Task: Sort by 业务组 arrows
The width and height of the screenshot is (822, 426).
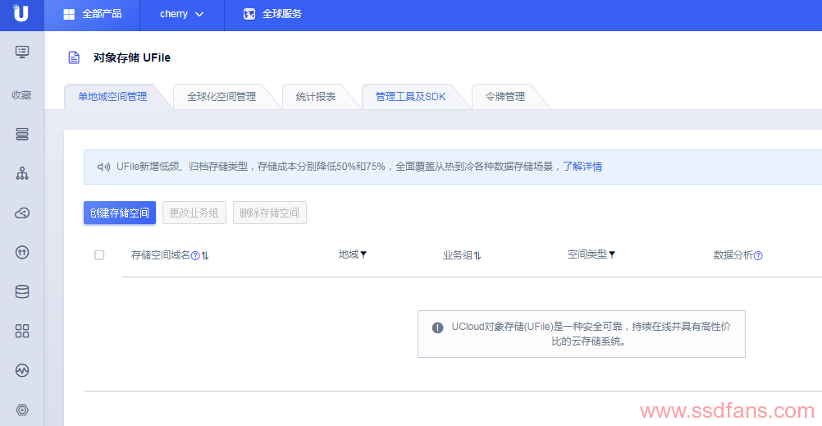Action: [477, 256]
